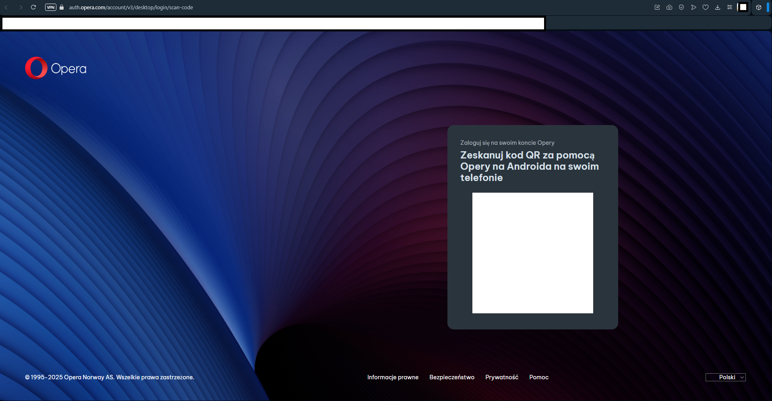Reload the page with the refresh icon
772x401 pixels.
(x=33, y=7)
